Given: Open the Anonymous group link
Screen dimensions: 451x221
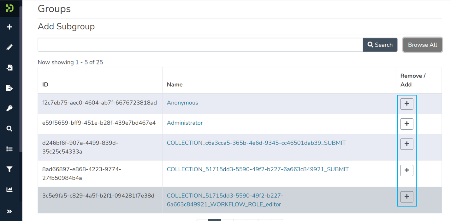Looking at the screenshot, I should 182,103.
